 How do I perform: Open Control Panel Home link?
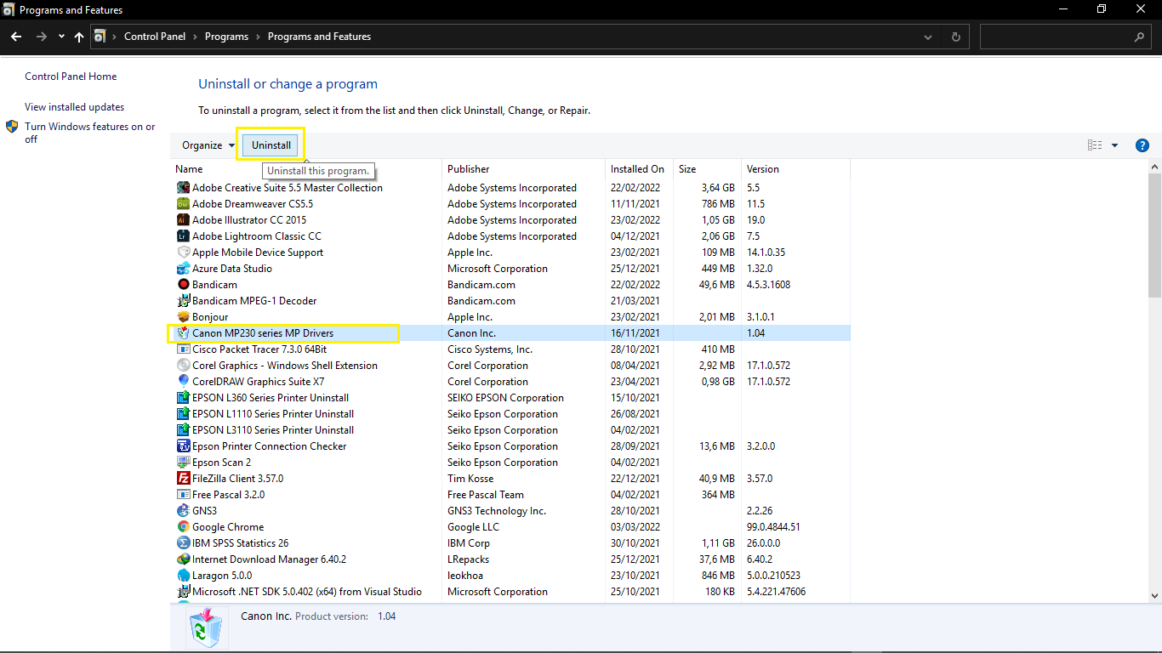[x=71, y=77]
